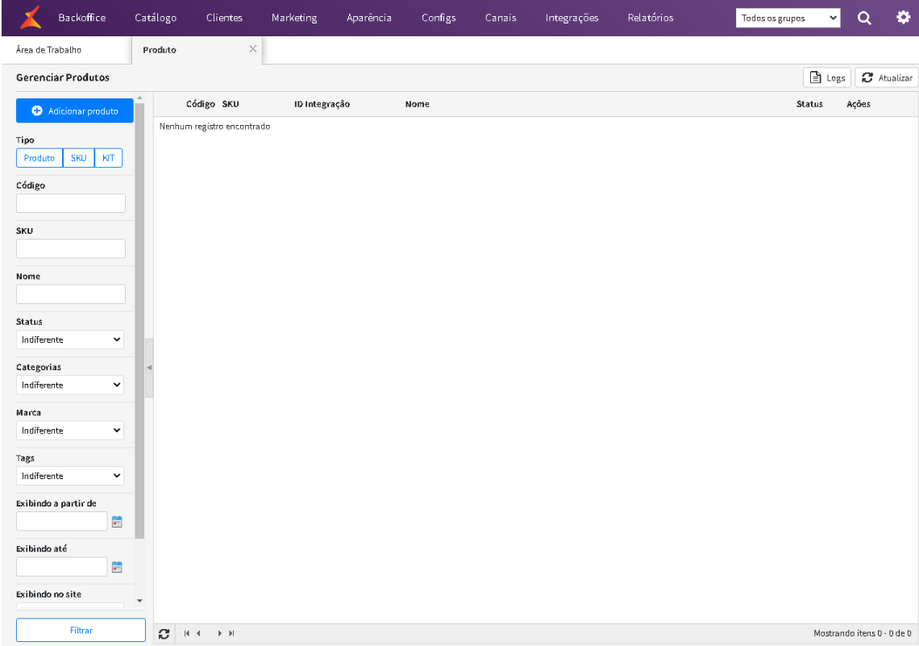Click into the SKU filter input field

click(71, 248)
